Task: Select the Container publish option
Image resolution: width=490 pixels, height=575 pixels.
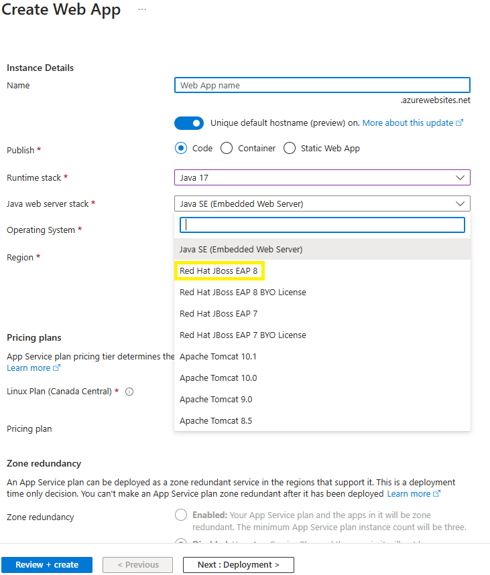Action: tap(227, 149)
